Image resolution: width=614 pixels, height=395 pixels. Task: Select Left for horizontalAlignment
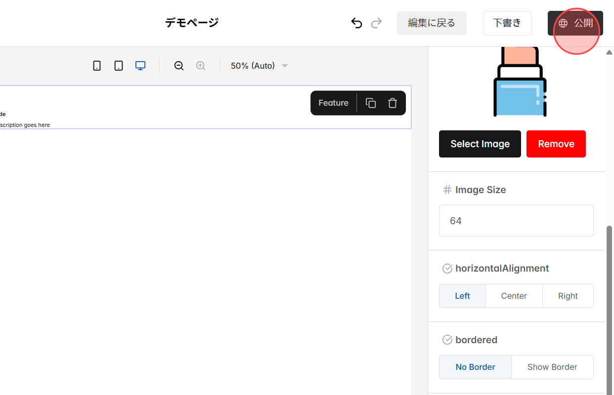click(x=462, y=296)
